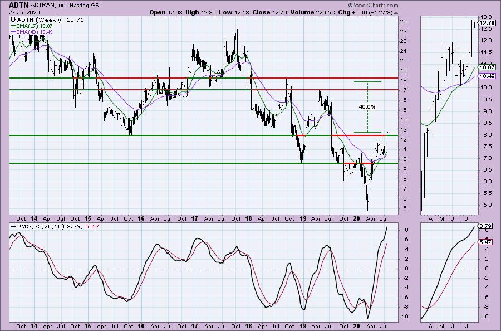Click the green EMA(17) 10.87 legend entry
Viewport: 501px width, 331px height.
pos(32,26)
